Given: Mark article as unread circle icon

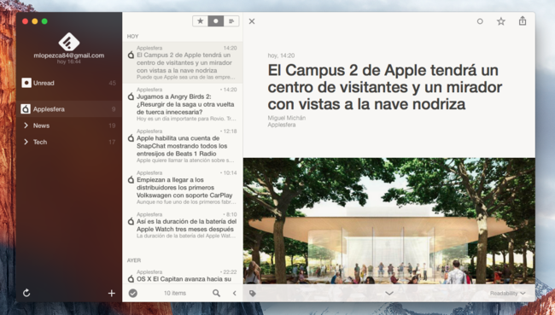Looking at the screenshot, I should [480, 21].
